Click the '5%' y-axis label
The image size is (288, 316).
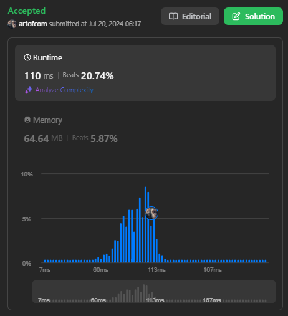pos(27,219)
